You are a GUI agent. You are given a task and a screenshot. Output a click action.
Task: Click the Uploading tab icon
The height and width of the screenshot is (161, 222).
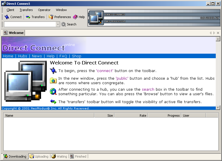tap(32, 156)
